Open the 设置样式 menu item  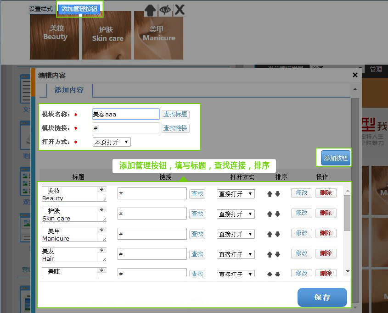[41, 9]
